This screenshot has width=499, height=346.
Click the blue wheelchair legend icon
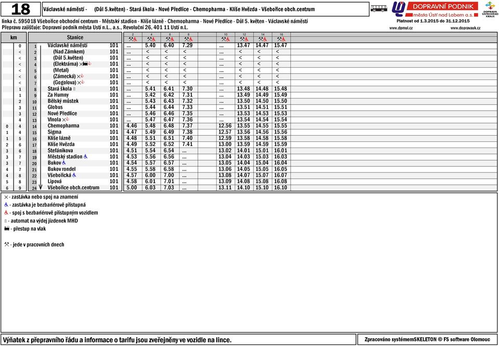(x=6, y=205)
